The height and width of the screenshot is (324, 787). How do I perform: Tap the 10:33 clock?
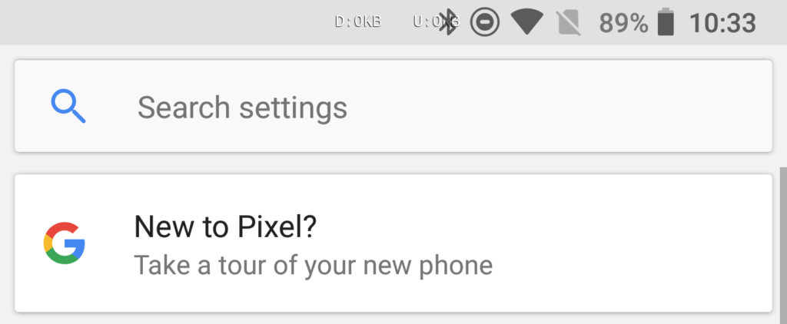[x=722, y=23]
